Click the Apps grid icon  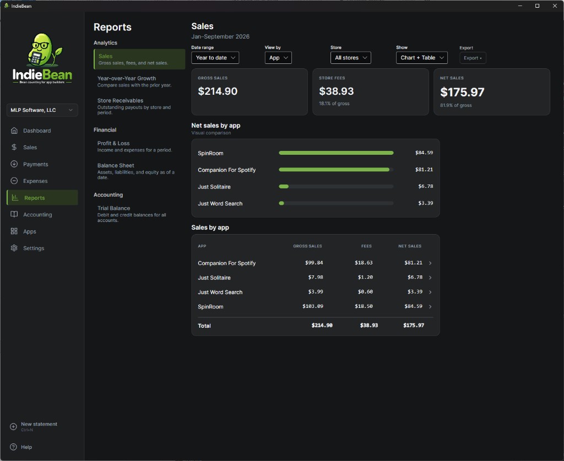pyautogui.click(x=14, y=231)
